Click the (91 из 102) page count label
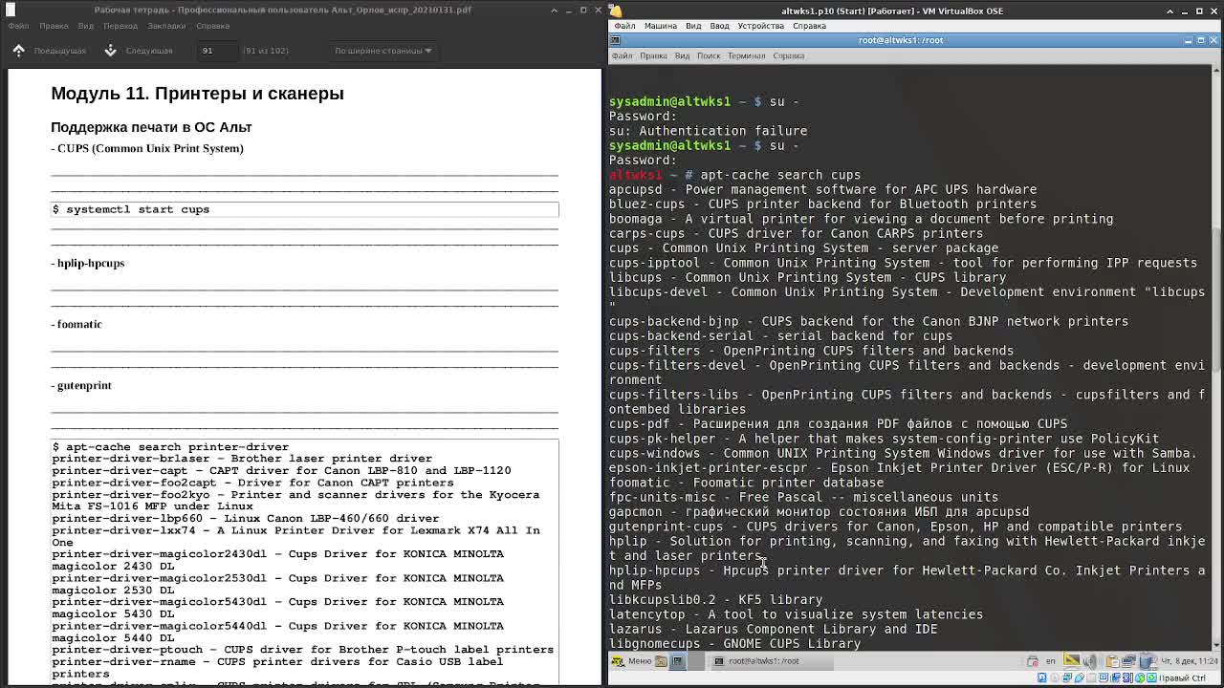This screenshot has width=1224, height=688. (266, 51)
